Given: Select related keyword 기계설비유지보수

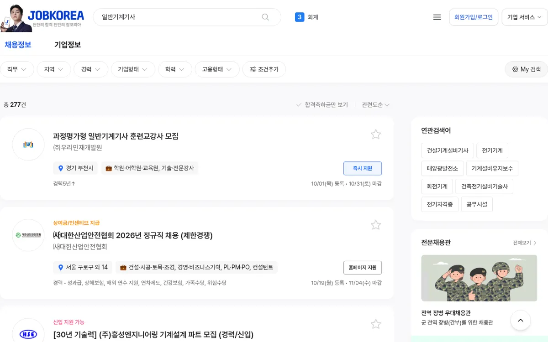Looking at the screenshot, I should click(x=492, y=168).
